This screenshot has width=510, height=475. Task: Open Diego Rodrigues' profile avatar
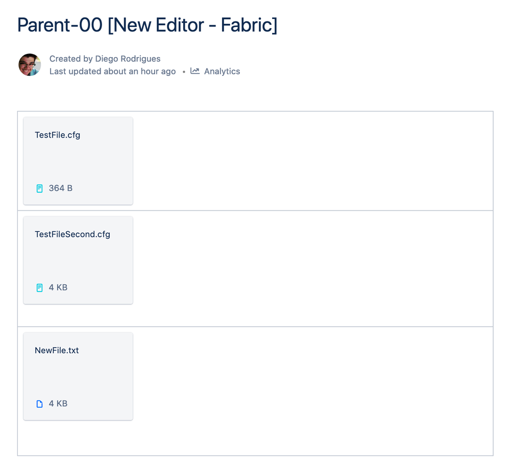30,65
